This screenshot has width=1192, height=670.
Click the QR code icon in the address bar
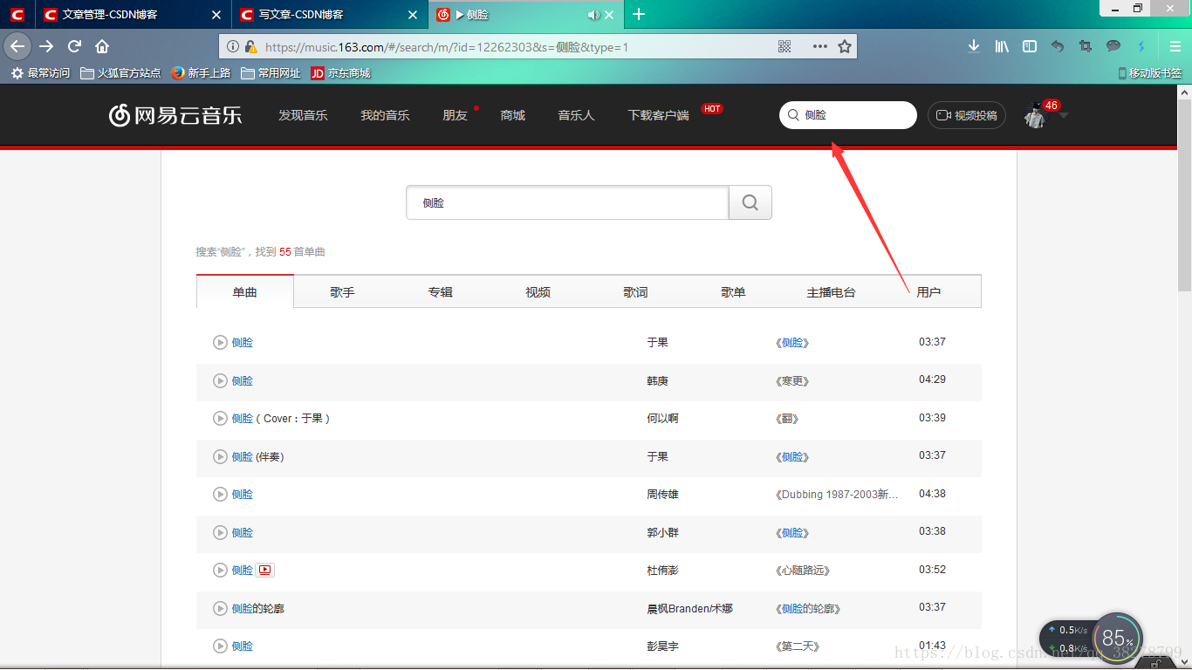784,46
